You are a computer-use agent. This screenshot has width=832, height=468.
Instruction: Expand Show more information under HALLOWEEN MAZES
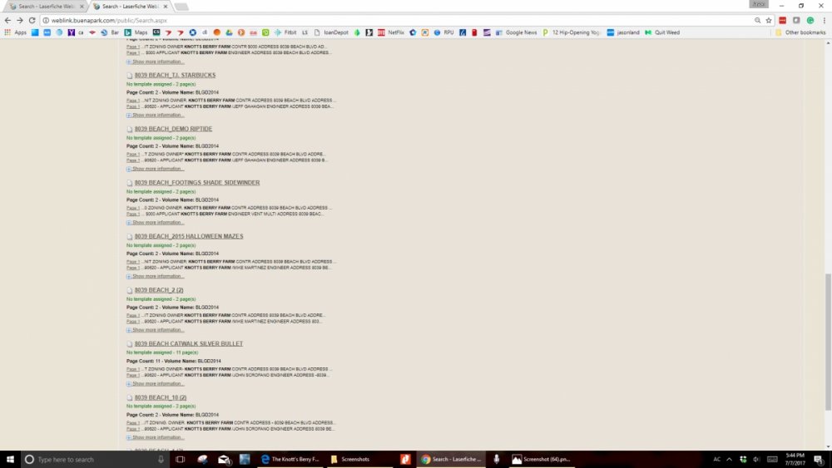coord(156,276)
